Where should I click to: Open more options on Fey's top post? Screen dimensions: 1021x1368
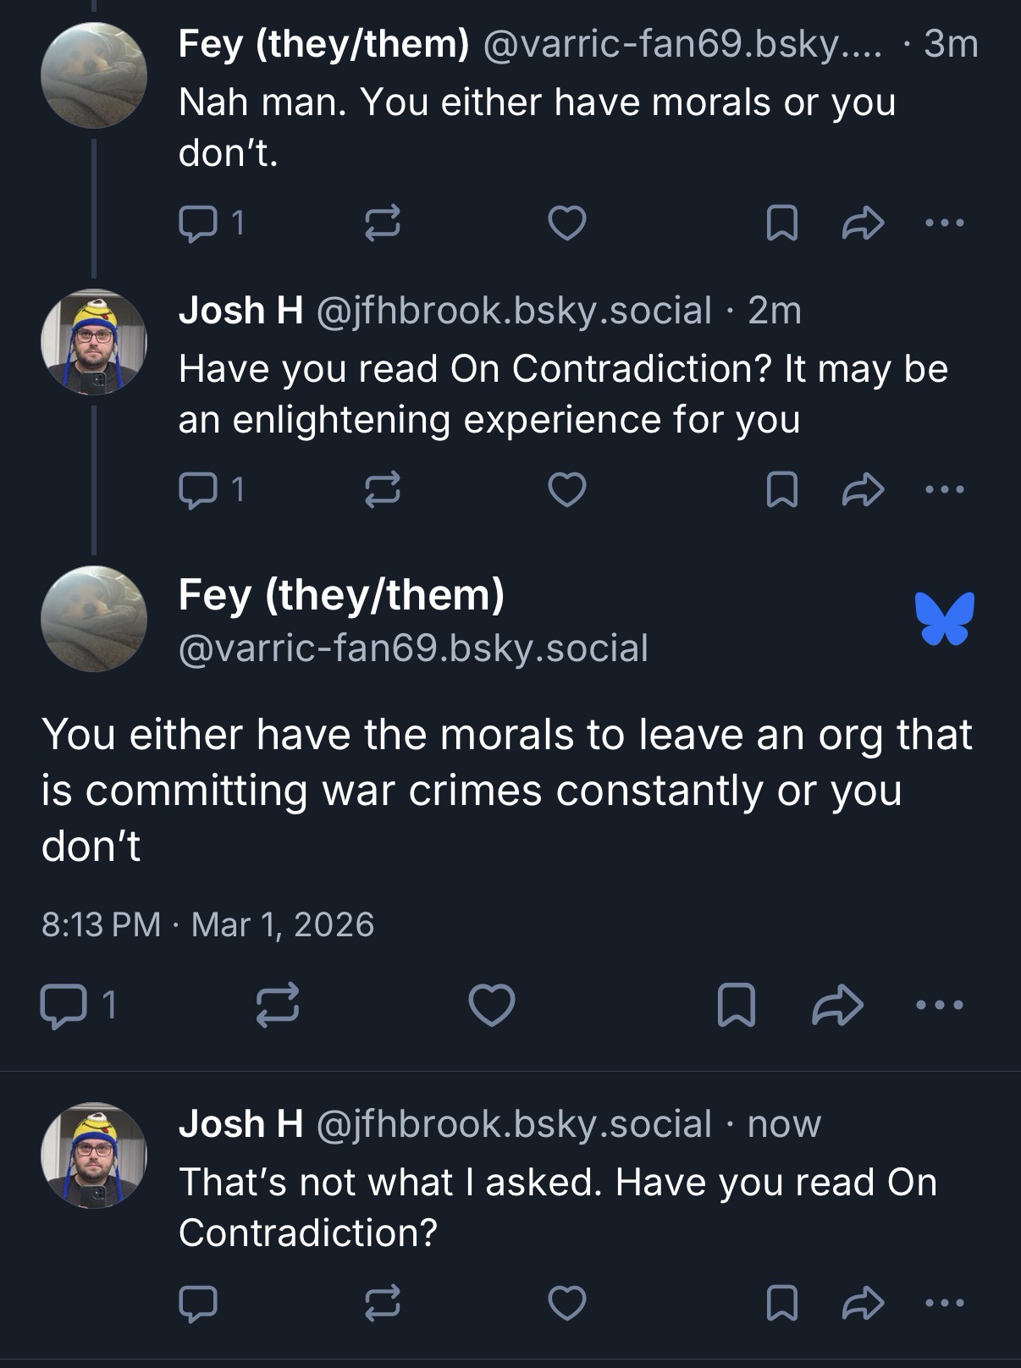coord(944,223)
